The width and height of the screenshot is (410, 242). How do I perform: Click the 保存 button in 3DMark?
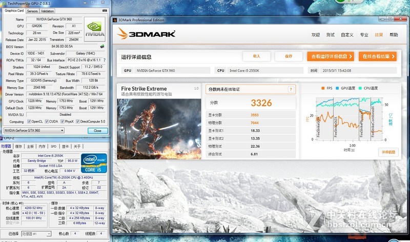[289, 56]
